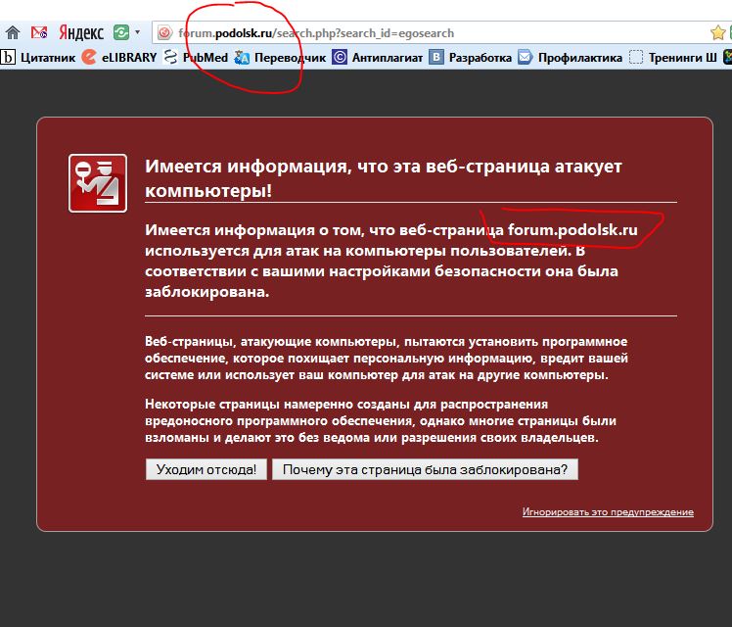The height and width of the screenshot is (627, 732).
Task: Click the bookmark star icon
Action: (x=717, y=32)
